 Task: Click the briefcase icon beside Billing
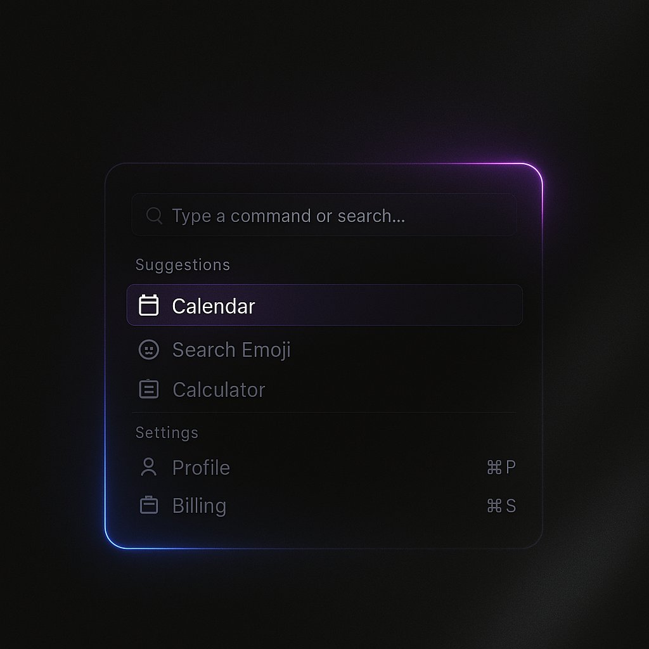pos(148,505)
